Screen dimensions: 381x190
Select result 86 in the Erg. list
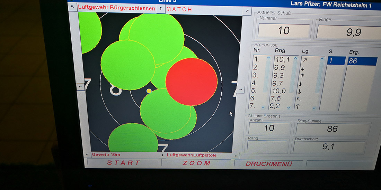click(x=362, y=61)
